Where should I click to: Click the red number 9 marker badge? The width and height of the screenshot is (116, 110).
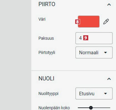[86, 38]
